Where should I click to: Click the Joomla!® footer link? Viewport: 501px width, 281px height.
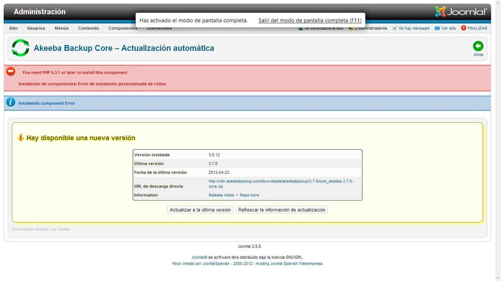199,257
